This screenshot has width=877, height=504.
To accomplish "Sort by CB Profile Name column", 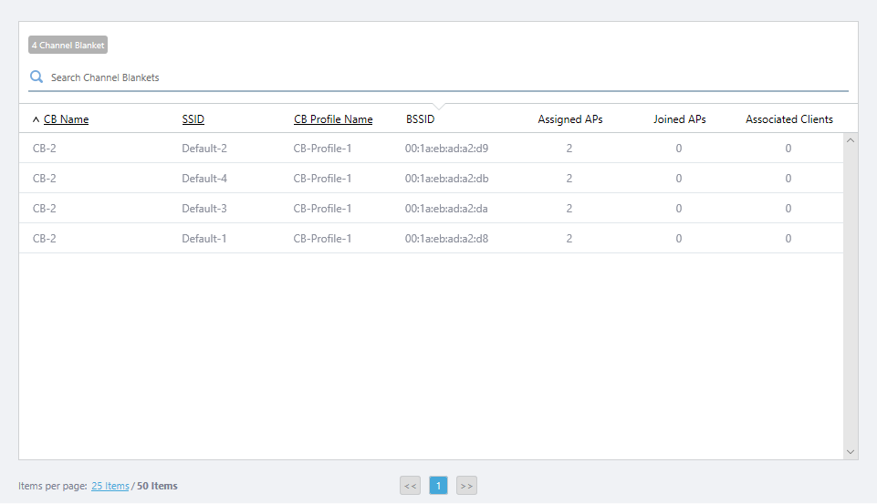I will pos(333,119).
